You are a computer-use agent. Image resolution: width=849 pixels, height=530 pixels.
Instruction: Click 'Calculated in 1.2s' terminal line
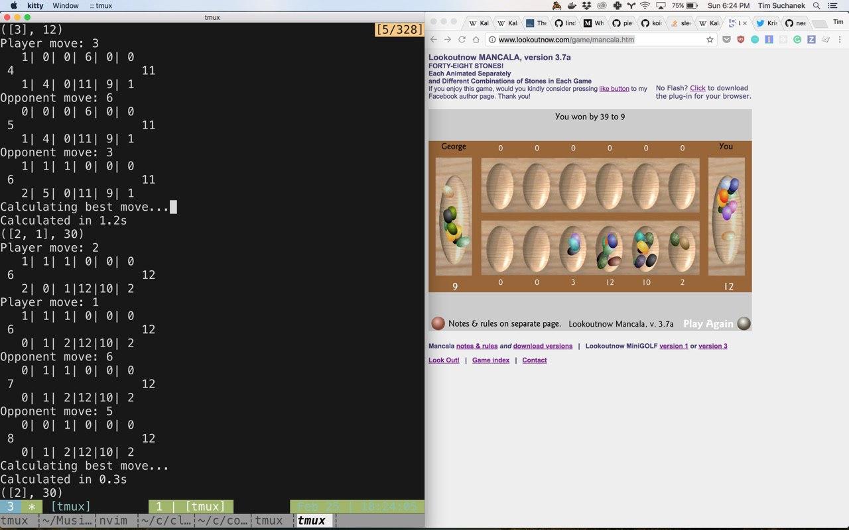point(64,221)
